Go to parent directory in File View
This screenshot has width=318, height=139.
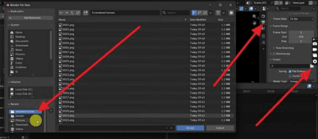72,13
